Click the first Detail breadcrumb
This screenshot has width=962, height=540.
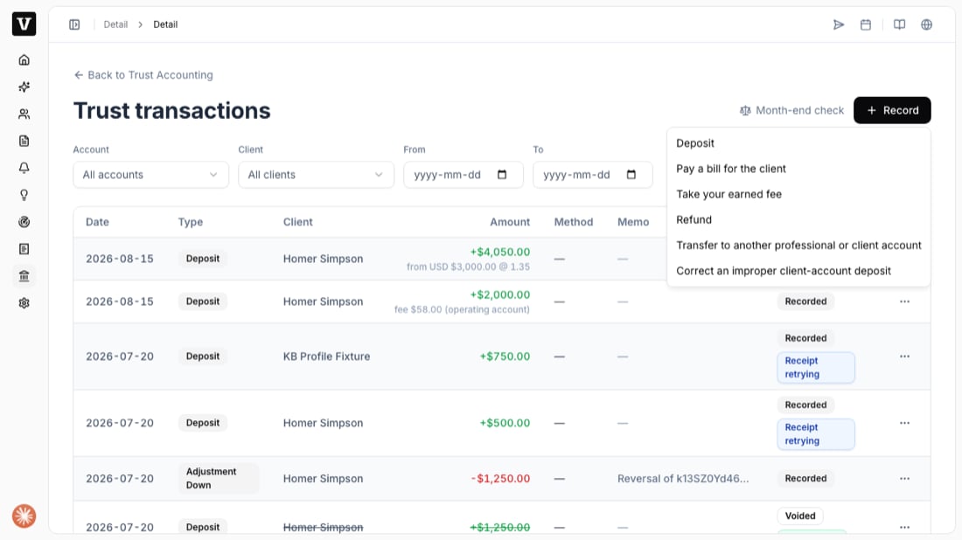coord(115,24)
